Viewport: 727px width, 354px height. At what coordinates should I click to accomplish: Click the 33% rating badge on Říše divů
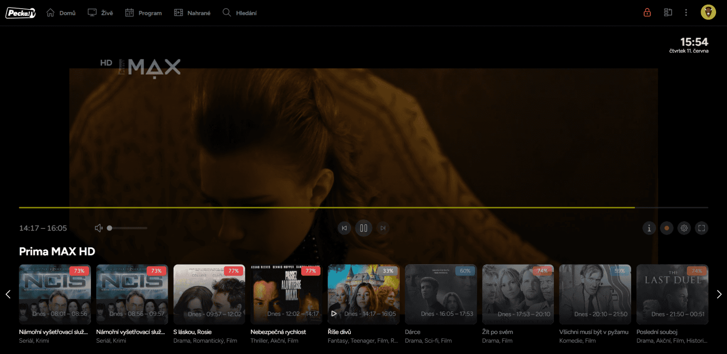click(x=388, y=271)
